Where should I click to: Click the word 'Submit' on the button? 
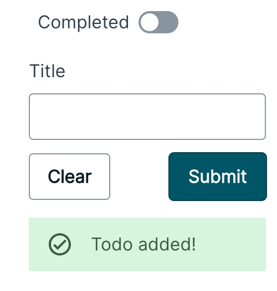tap(218, 176)
